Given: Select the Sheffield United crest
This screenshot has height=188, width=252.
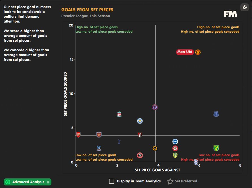Looking at the screenshot, I should pyautogui.click(x=140, y=155).
